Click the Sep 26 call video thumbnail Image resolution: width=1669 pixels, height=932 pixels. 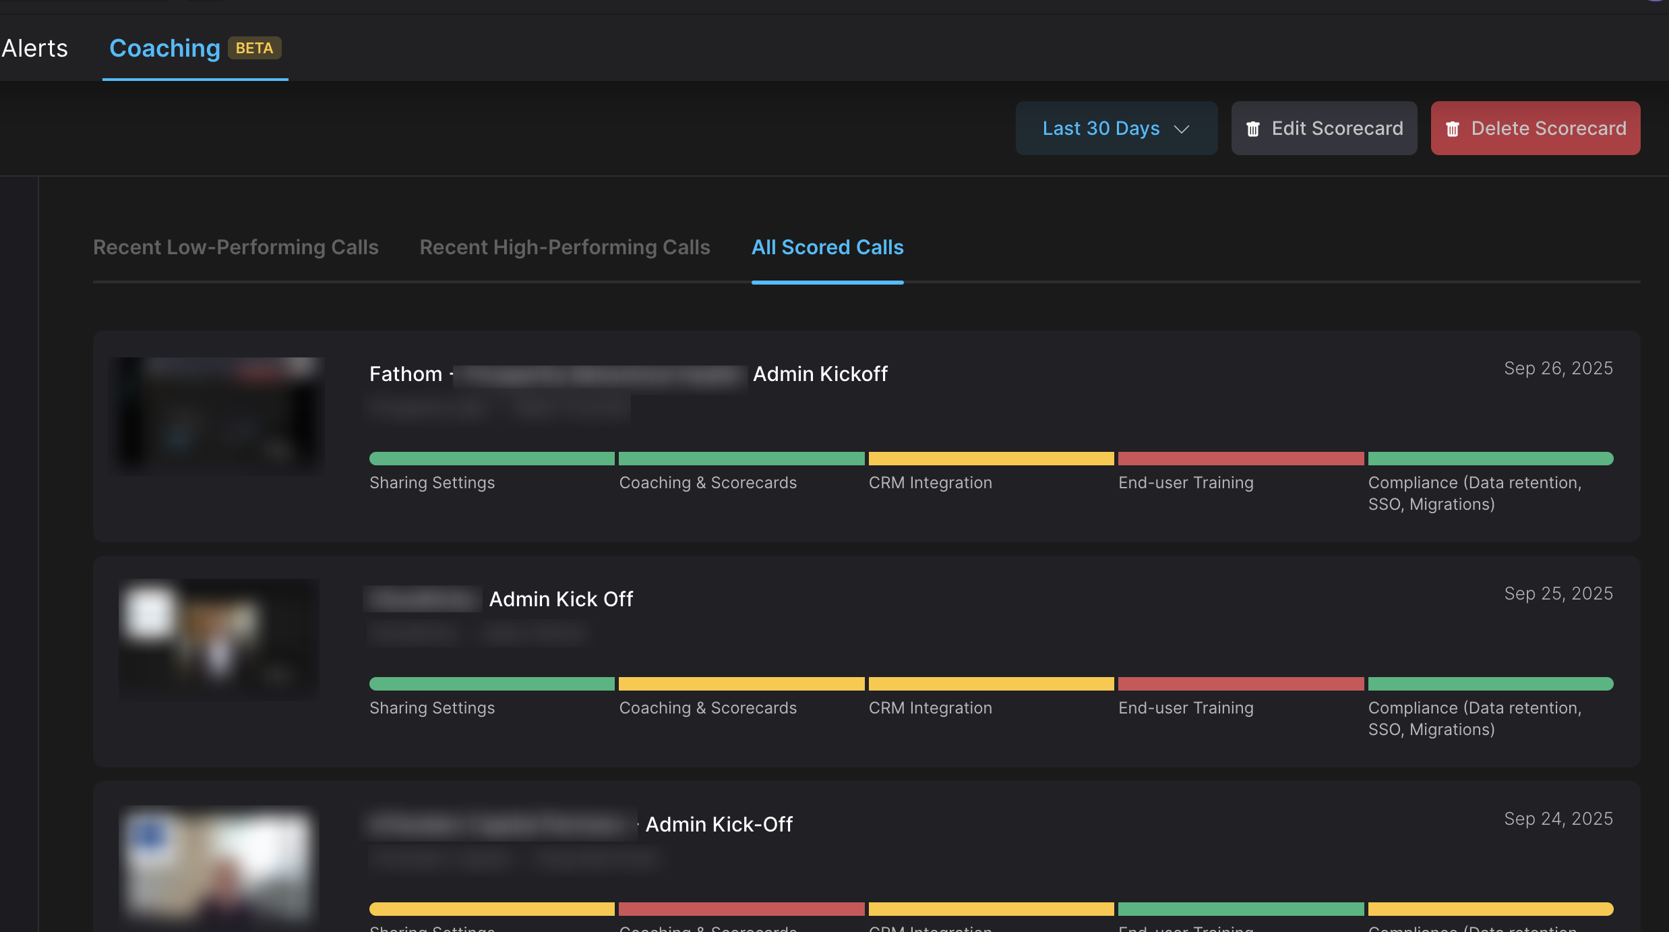(217, 416)
